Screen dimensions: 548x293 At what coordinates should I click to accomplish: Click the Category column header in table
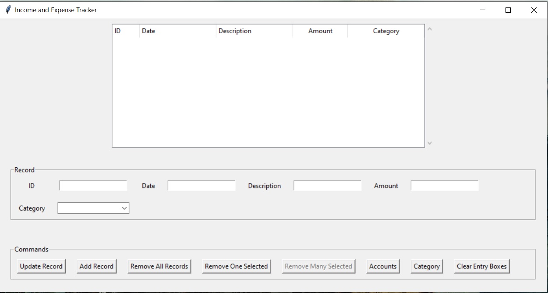pos(386,31)
